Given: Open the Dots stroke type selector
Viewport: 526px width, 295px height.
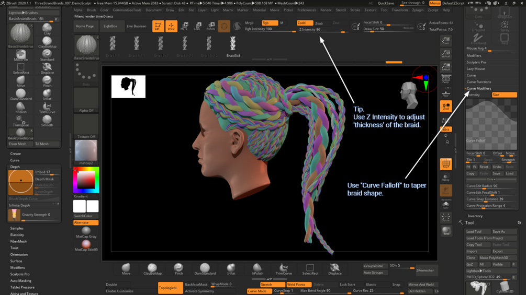Looking at the screenshot, I should pos(86,74).
